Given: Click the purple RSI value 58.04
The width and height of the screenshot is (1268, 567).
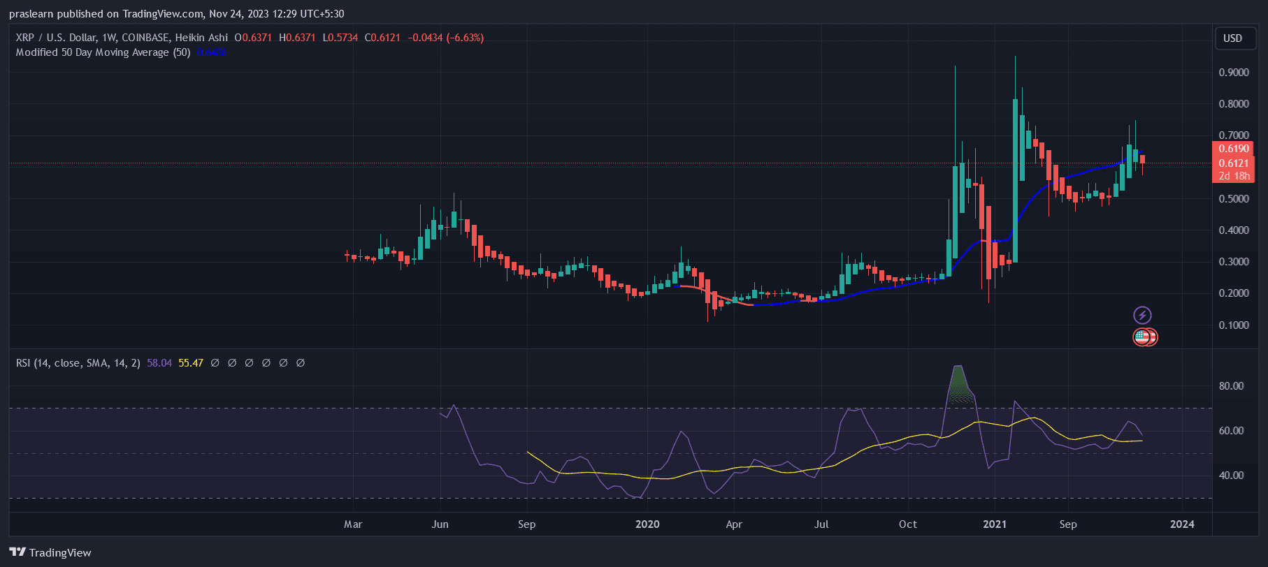Looking at the screenshot, I should 159,363.
